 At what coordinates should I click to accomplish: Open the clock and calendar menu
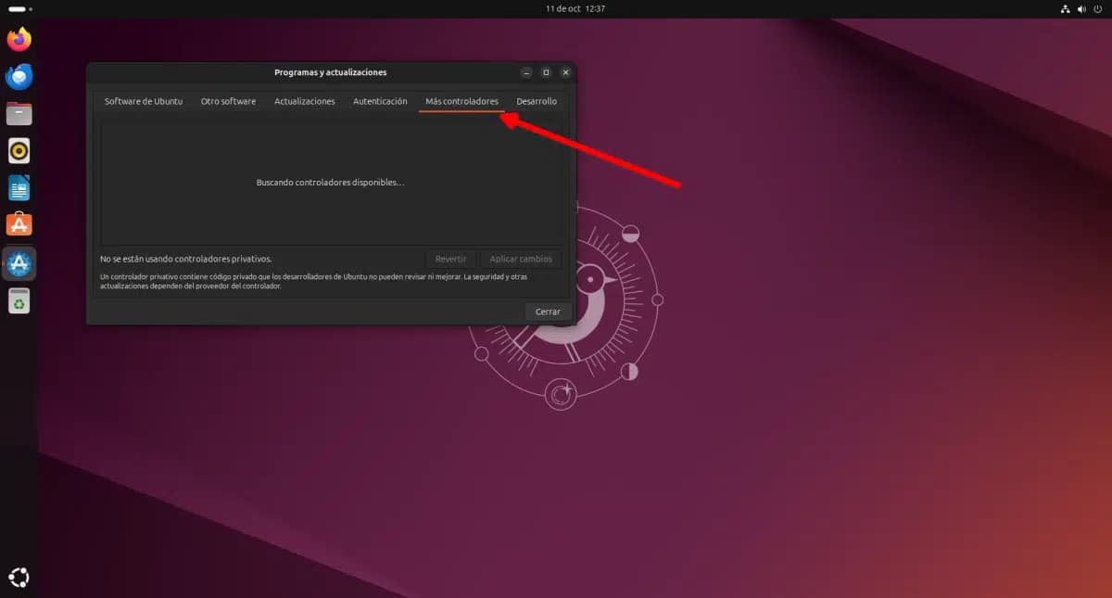(575, 8)
